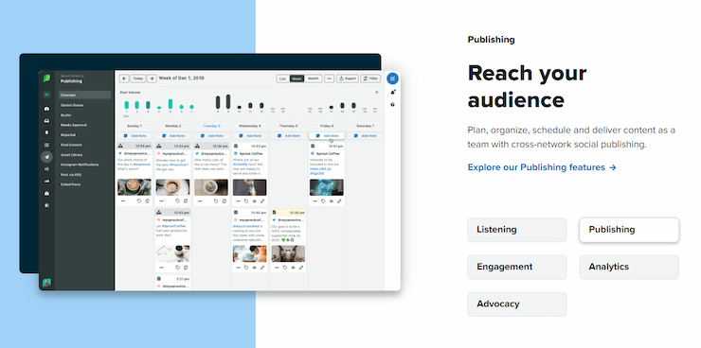701x348 pixels.
Task: Go to next week with right arrow
Action: (x=152, y=78)
